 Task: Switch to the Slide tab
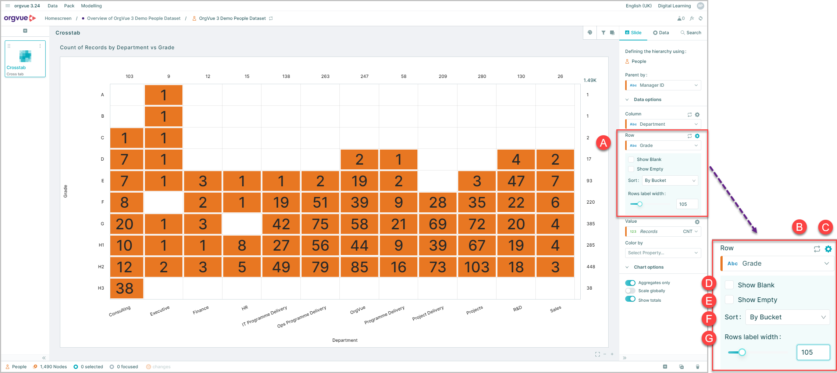pos(633,33)
